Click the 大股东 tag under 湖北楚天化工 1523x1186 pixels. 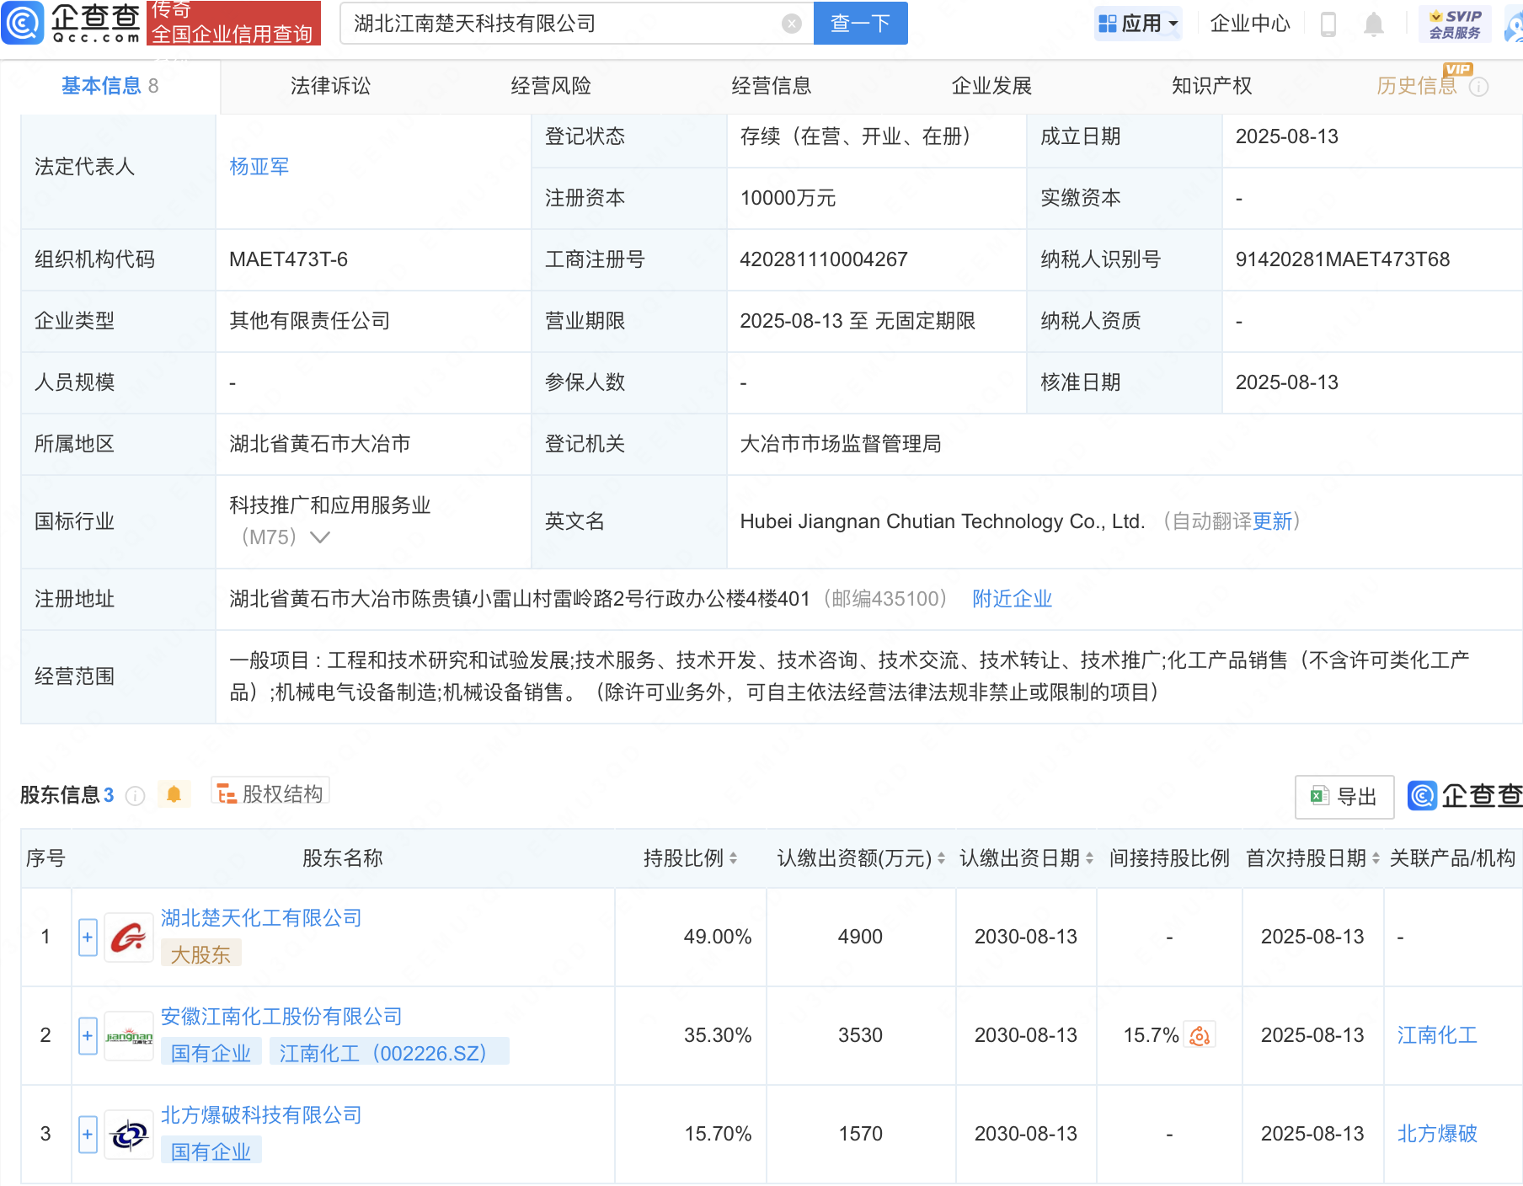200,954
